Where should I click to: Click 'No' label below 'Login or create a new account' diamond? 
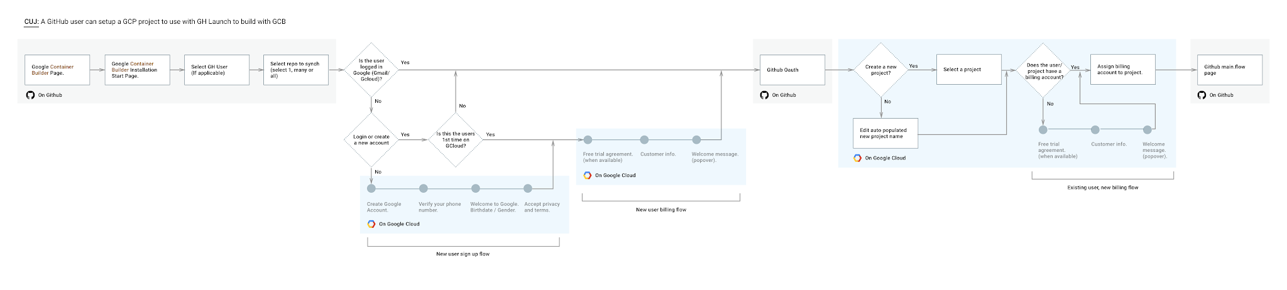[378, 172]
